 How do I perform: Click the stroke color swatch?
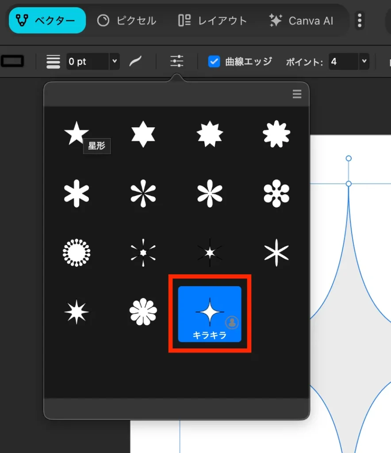pyautogui.click(x=12, y=61)
